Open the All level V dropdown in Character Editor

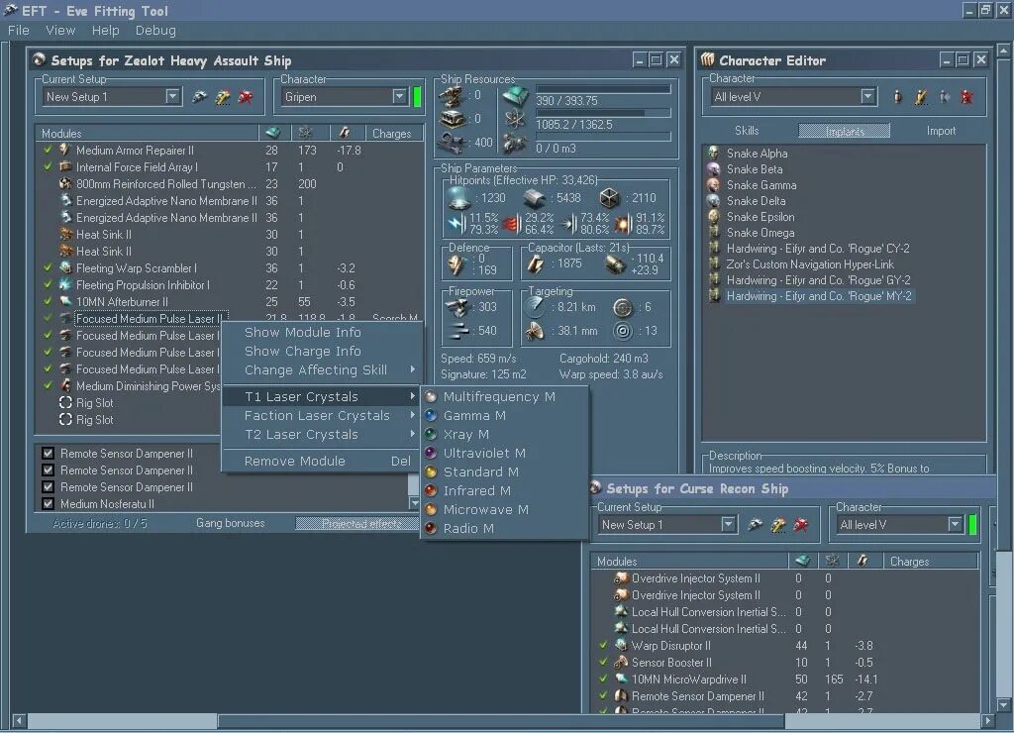point(867,97)
